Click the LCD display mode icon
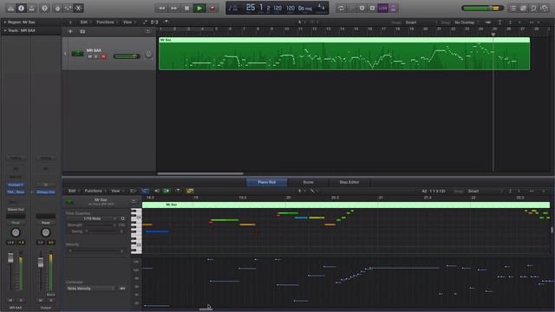This screenshot has height=312, width=555. tap(233, 8)
